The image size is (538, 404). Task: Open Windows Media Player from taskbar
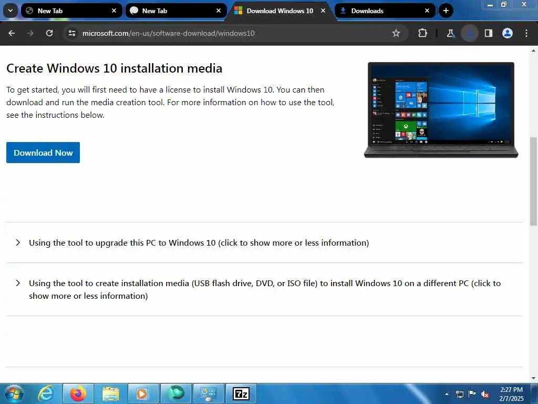[143, 393]
